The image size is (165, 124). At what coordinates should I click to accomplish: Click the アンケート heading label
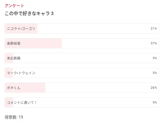pyautogui.click(x=14, y=6)
